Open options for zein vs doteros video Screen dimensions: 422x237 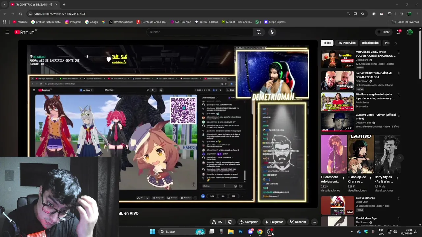pyautogui.click(x=399, y=198)
